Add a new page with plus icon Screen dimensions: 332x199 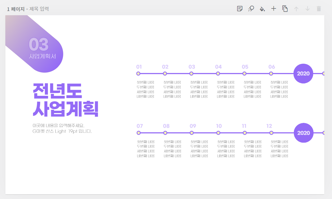274,9
